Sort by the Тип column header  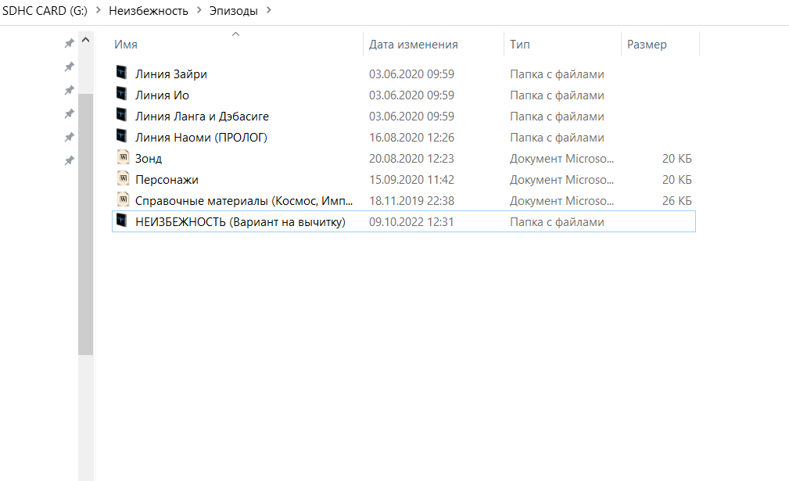[x=520, y=45]
